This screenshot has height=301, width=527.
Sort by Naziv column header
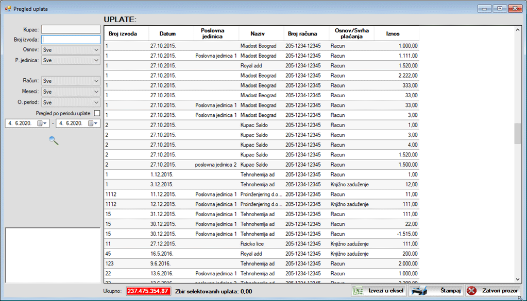pos(261,33)
